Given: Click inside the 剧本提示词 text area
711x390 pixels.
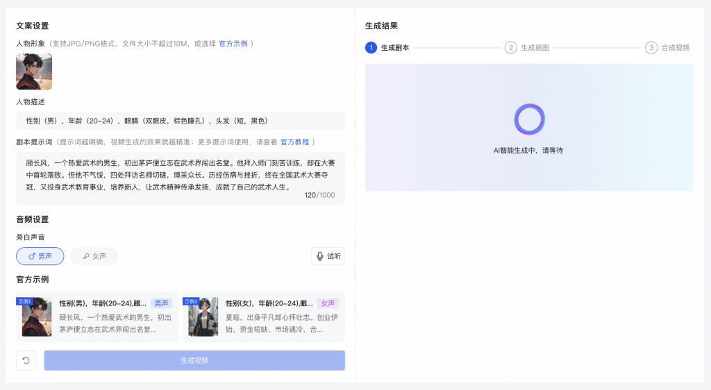Looking at the screenshot, I should point(181,178).
